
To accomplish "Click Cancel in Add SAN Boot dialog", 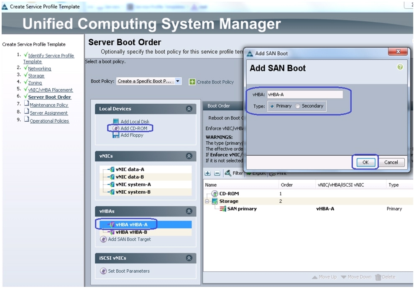I will point(391,162).
